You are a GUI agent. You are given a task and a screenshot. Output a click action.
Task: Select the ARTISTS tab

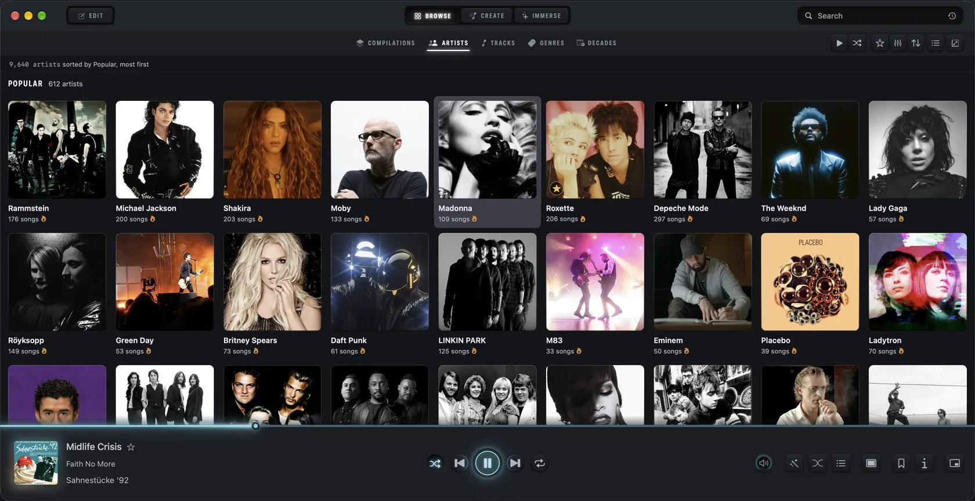tap(448, 43)
